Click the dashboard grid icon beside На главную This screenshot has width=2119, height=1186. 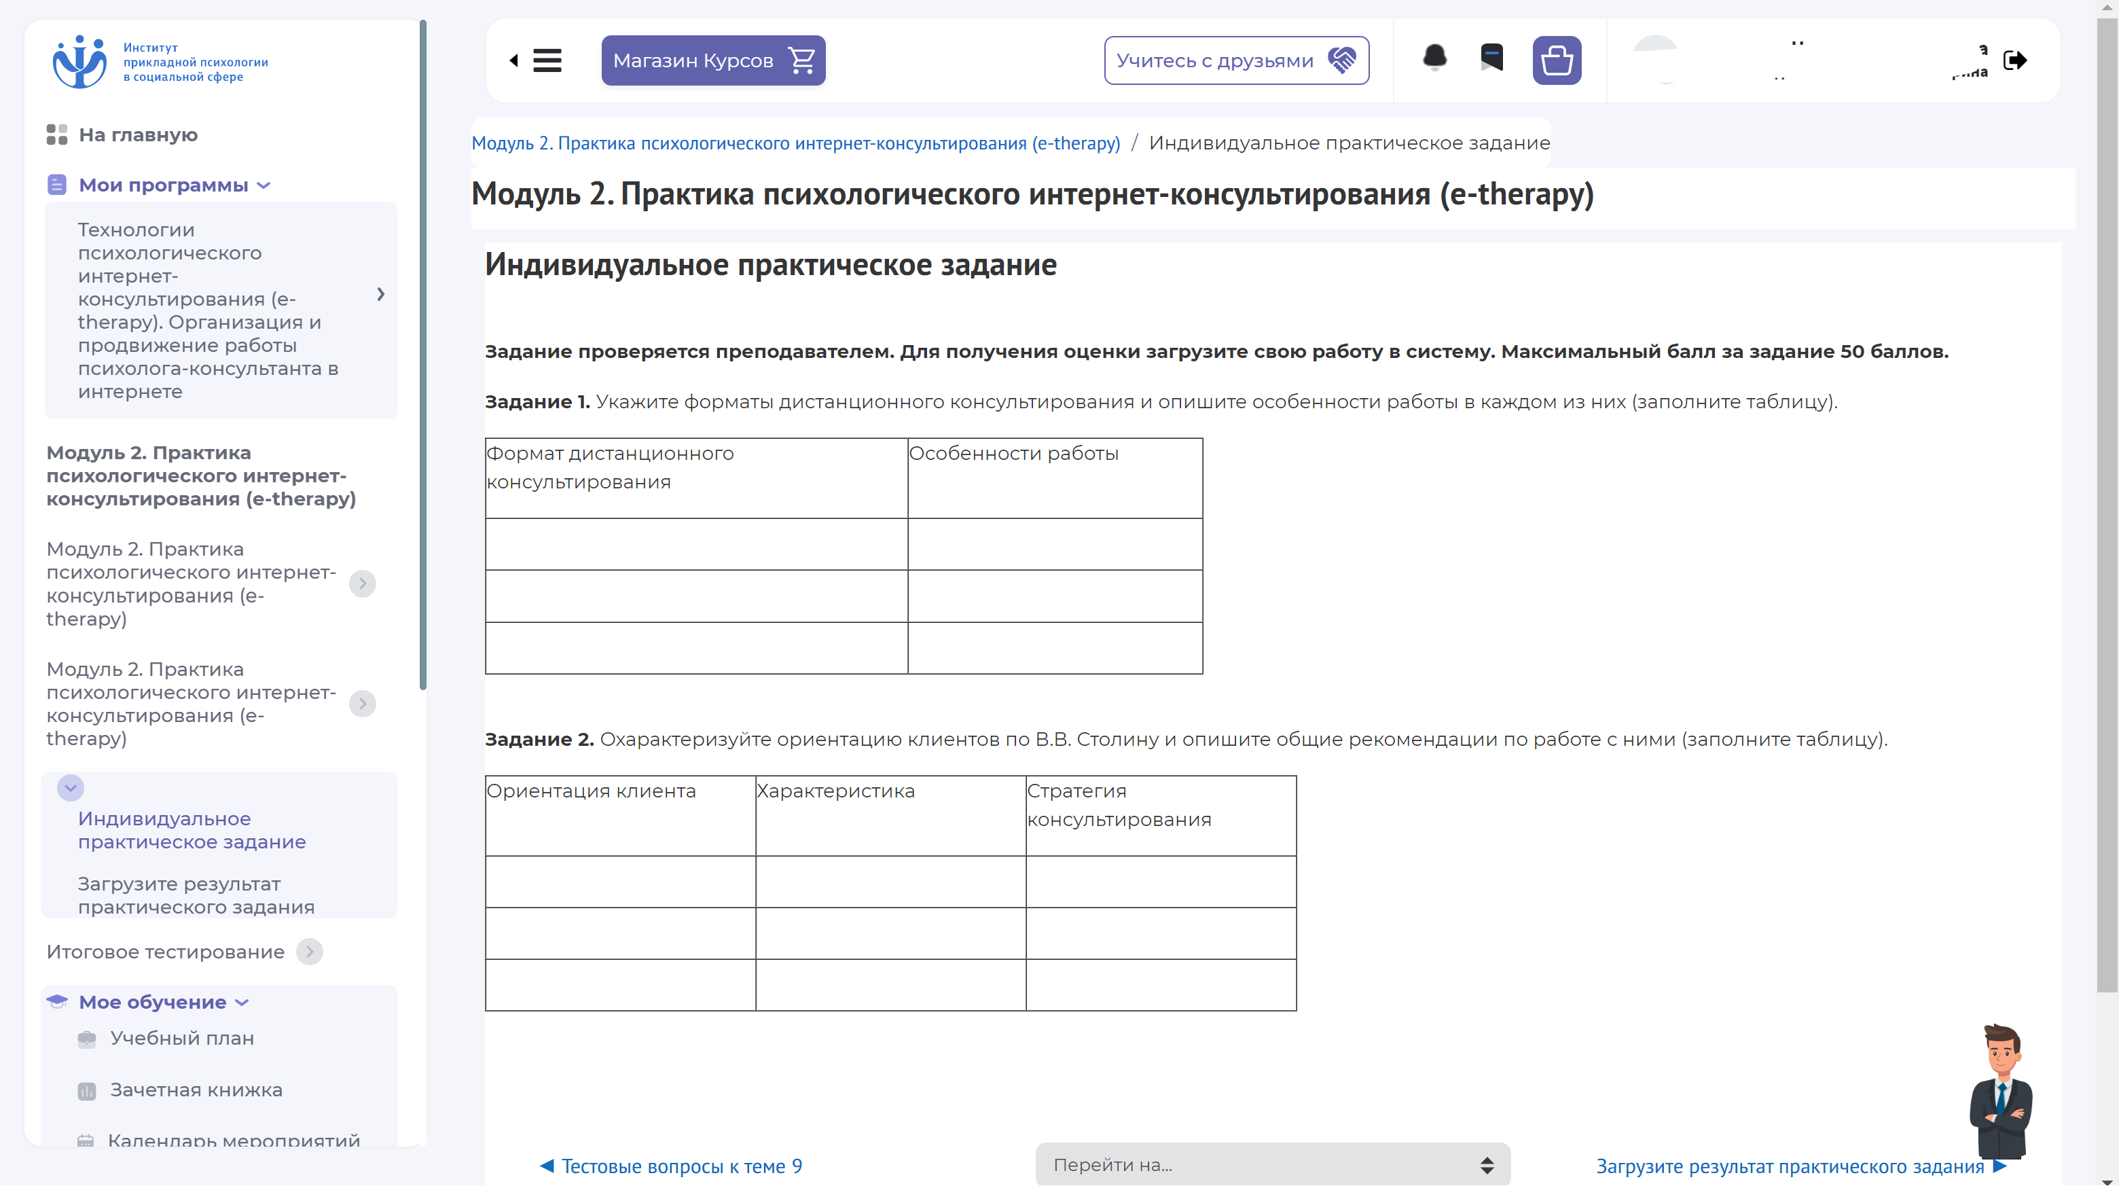click(57, 135)
